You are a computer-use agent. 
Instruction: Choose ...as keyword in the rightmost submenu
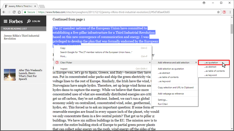click(x=214, y=75)
